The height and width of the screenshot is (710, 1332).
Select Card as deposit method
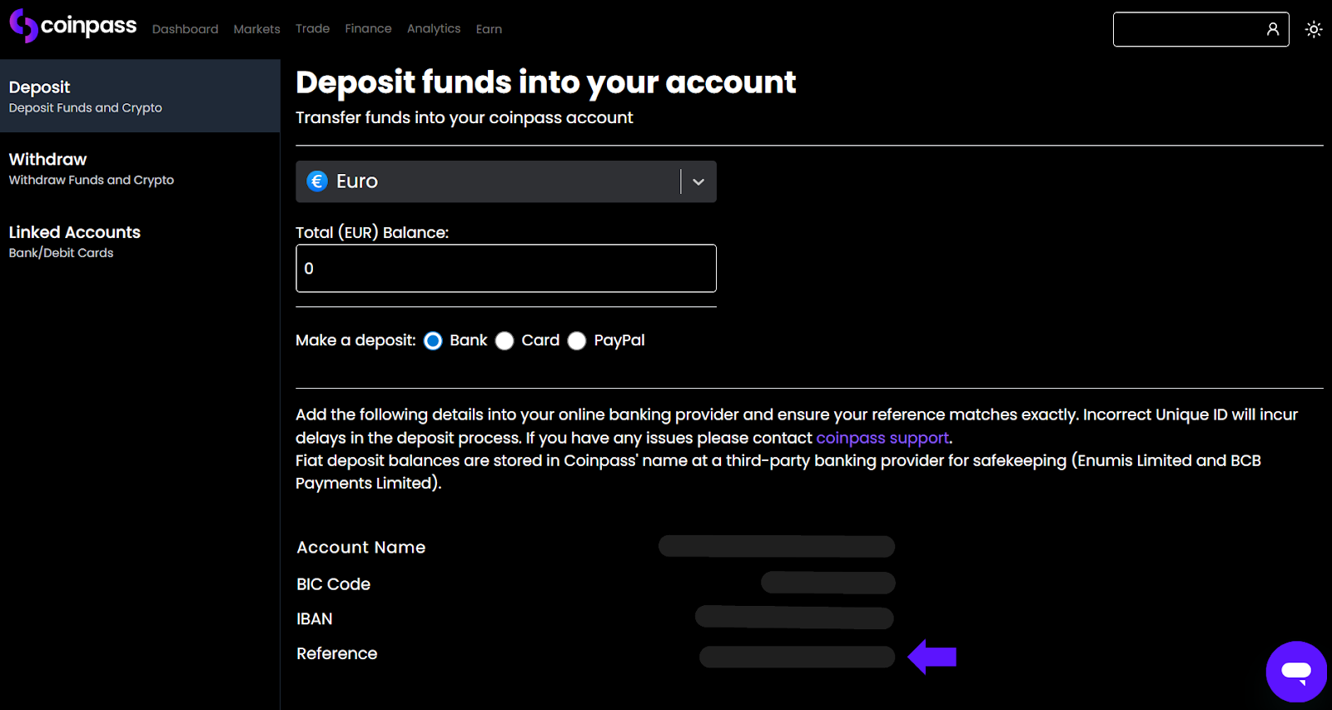point(504,340)
